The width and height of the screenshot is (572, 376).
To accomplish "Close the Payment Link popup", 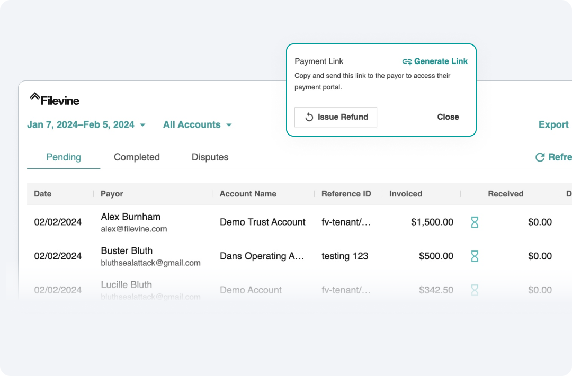I will click(x=448, y=117).
